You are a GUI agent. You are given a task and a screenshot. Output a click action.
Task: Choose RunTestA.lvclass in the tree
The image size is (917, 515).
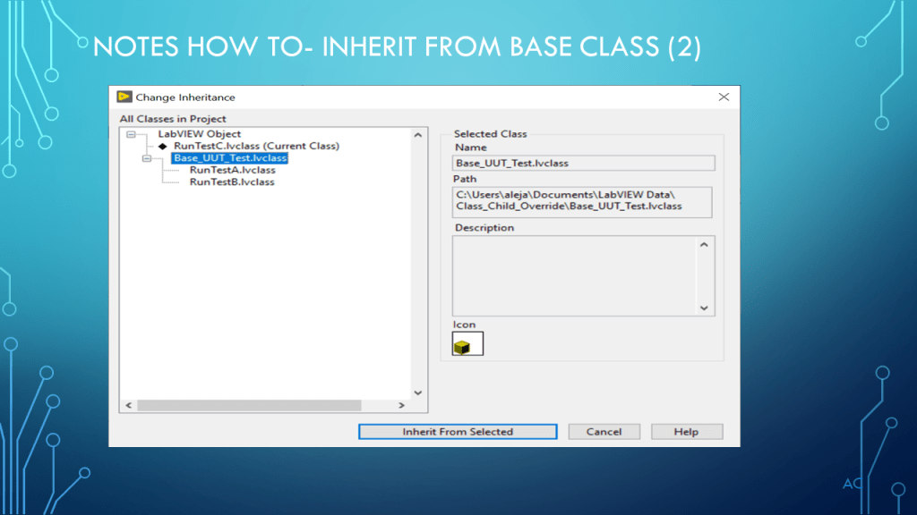click(232, 170)
